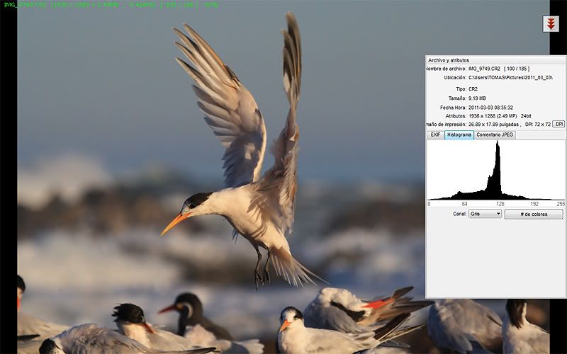Click the Tipo value CR2
This screenshot has width=567, height=354.
pyautogui.click(x=473, y=89)
